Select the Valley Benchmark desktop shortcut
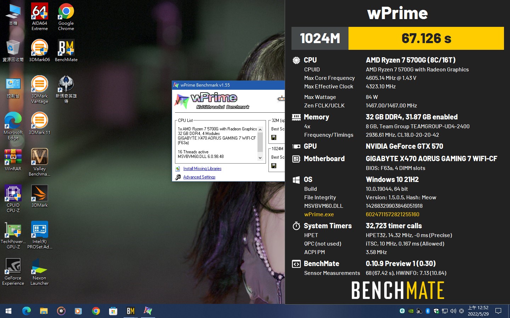 (x=39, y=162)
